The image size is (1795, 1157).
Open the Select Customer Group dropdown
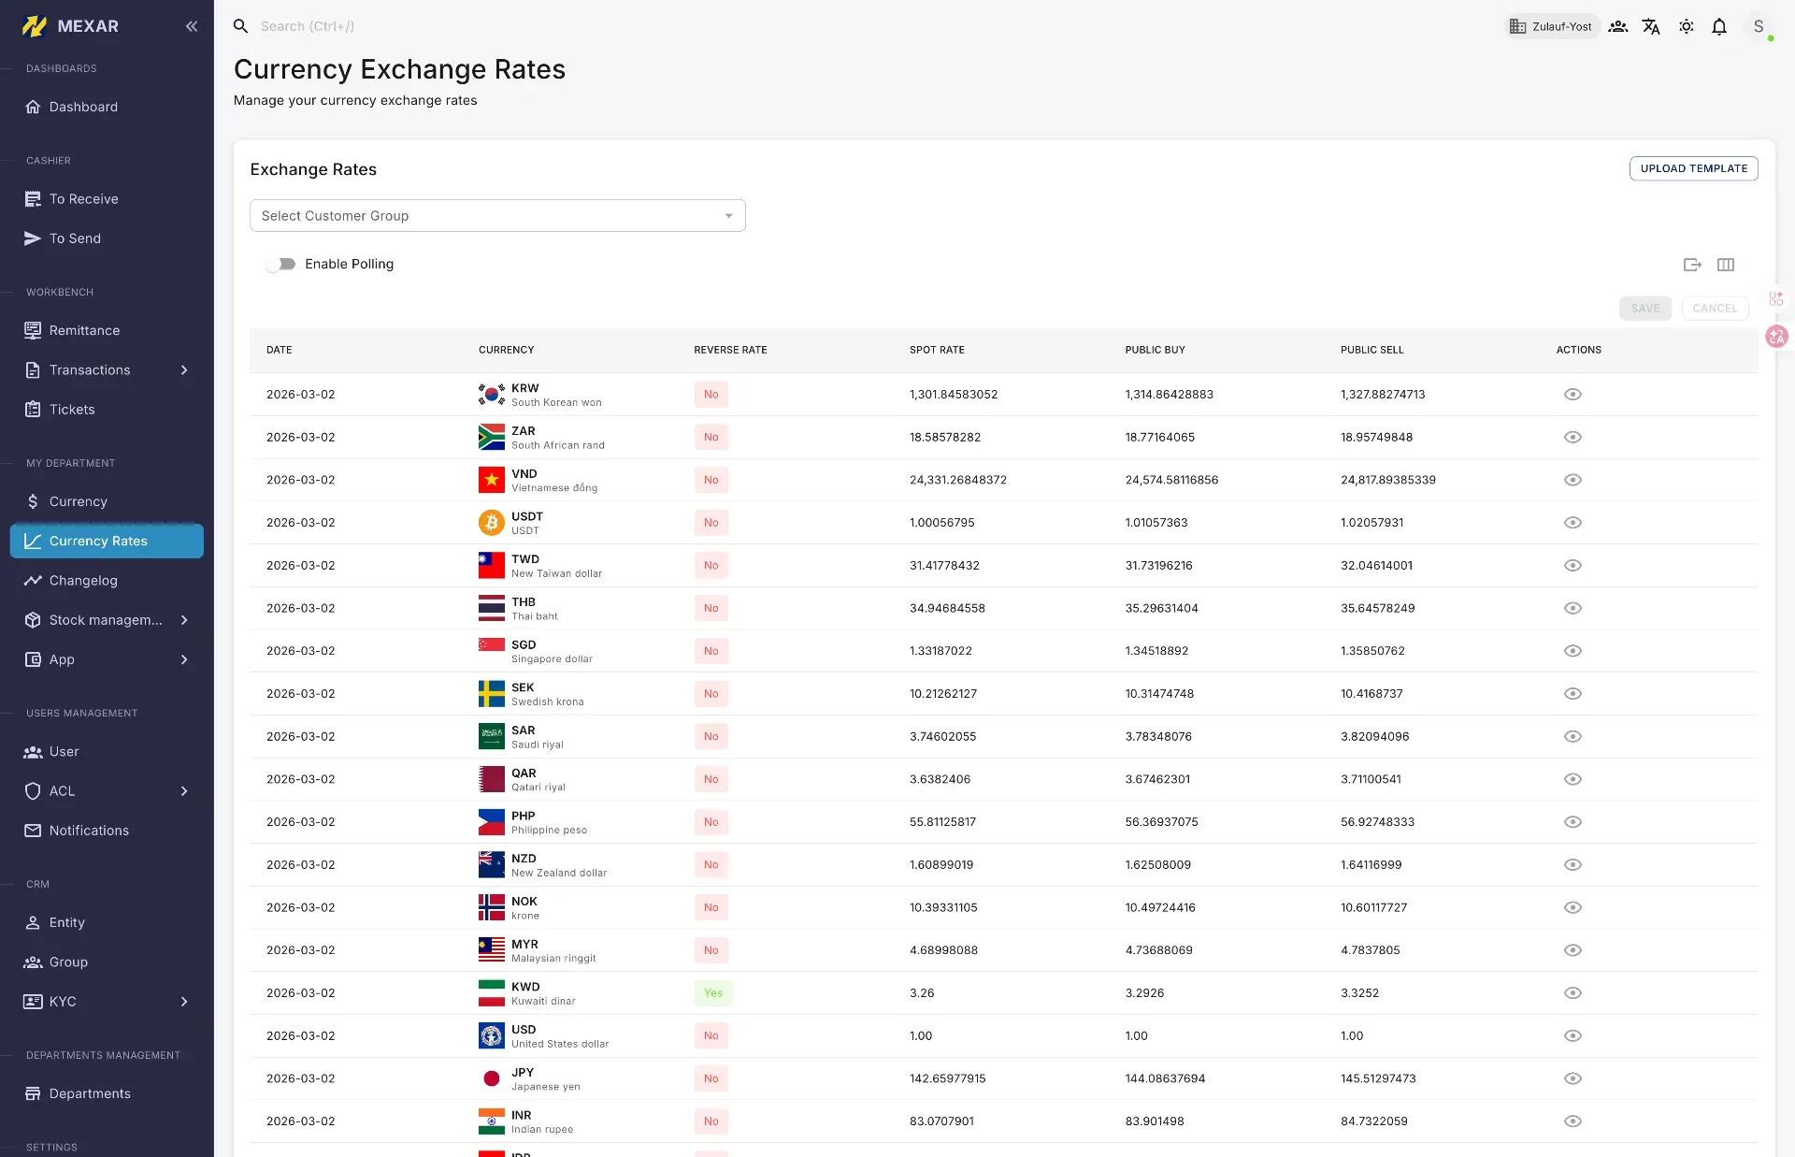pyautogui.click(x=497, y=215)
